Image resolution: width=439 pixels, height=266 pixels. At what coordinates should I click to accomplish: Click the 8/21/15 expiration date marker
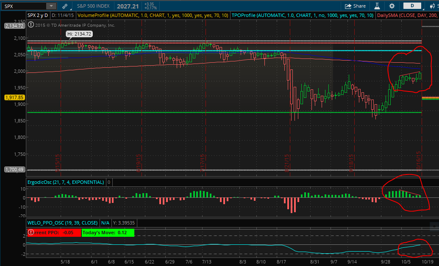287,163
